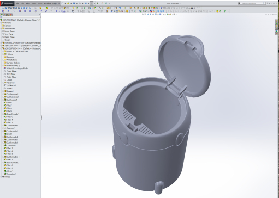Select the CAR ASH TRAY root assembly

[21, 20]
